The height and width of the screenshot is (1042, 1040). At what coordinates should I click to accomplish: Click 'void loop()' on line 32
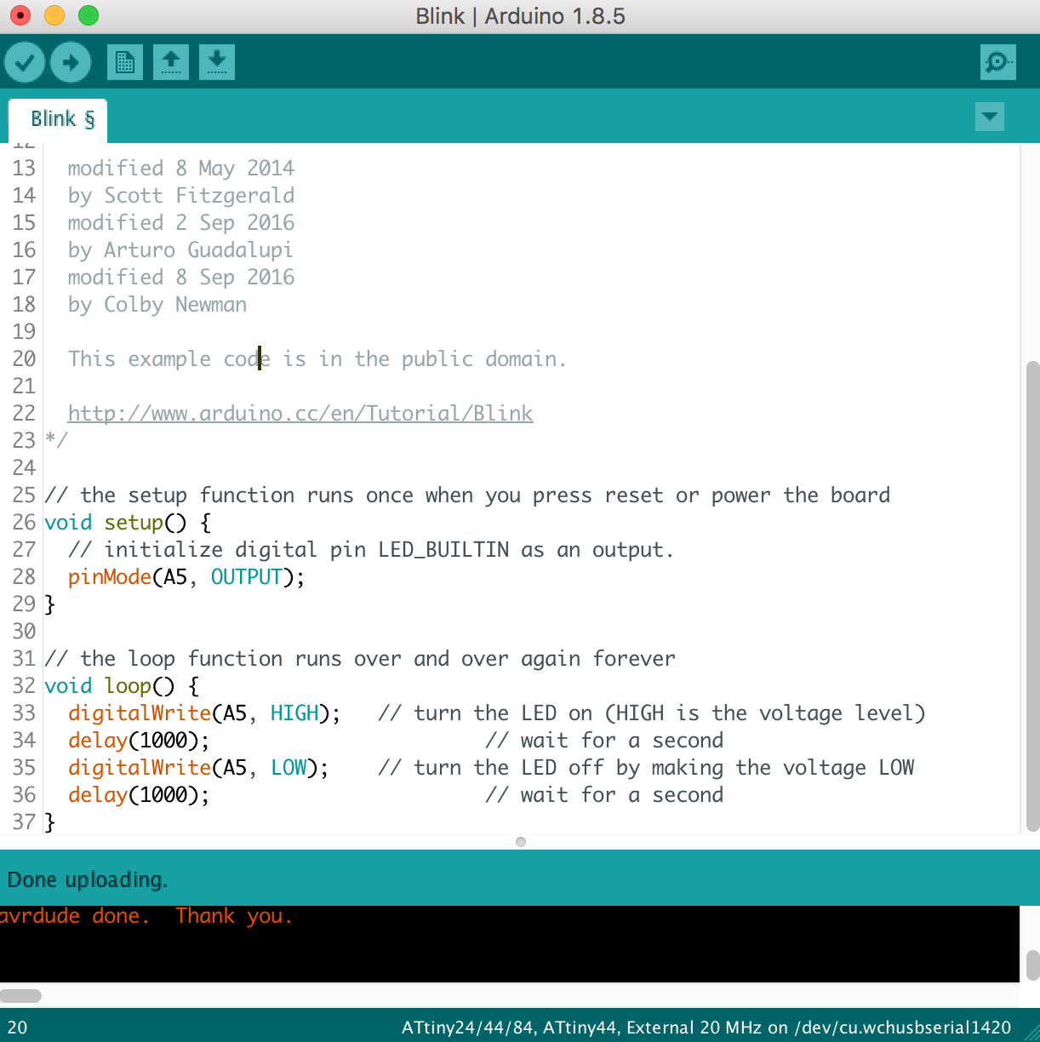(x=109, y=686)
